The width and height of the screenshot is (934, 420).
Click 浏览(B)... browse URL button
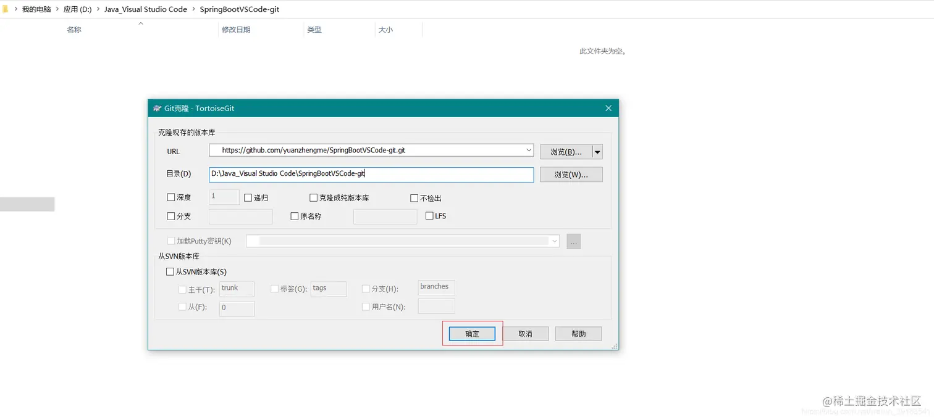coord(566,152)
